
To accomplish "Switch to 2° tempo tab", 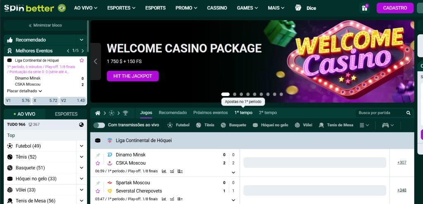I will pos(268,113).
